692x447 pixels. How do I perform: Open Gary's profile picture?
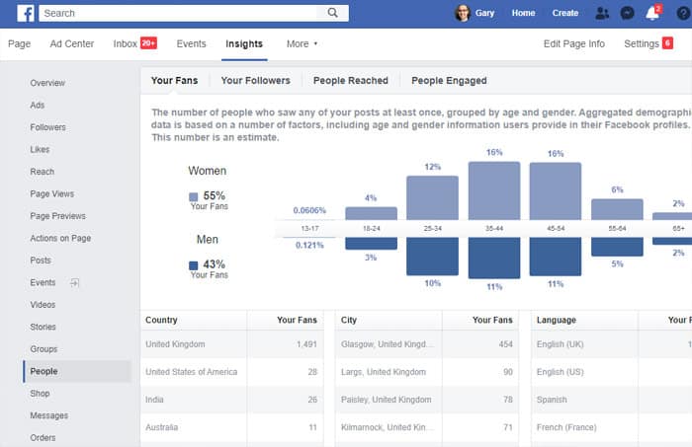[462, 13]
